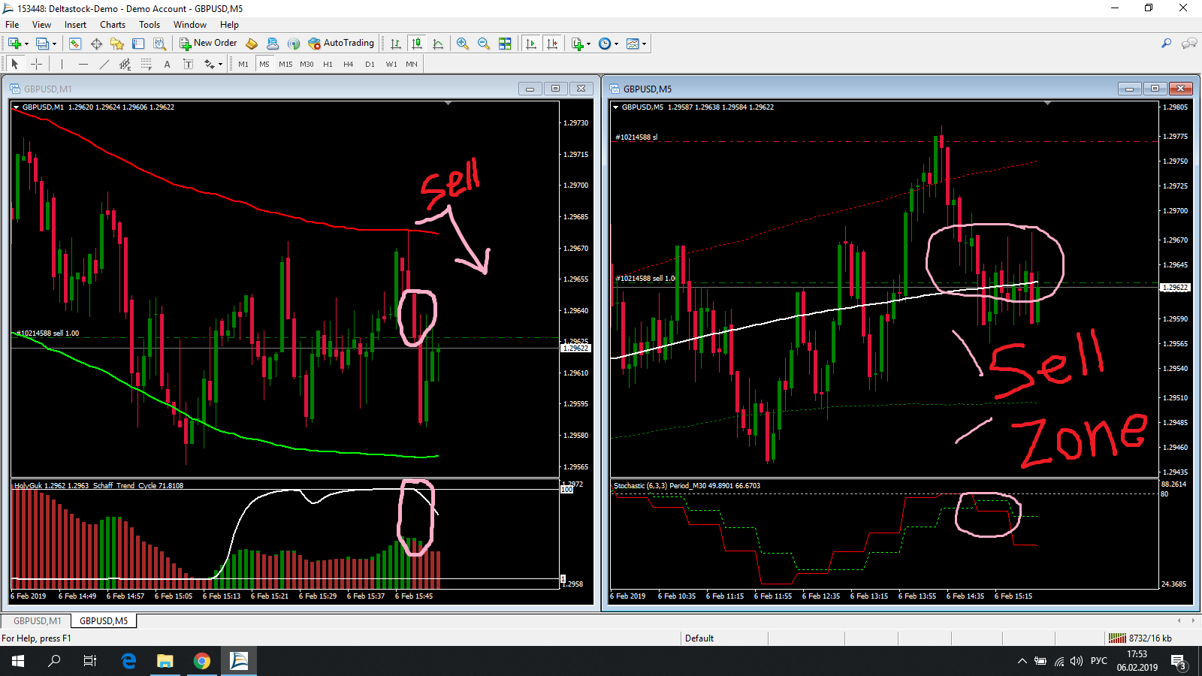The width and height of the screenshot is (1202, 676).
Task: Open the Indicators list dropdown
Action: pyautogui.click(x=581, y=44)
